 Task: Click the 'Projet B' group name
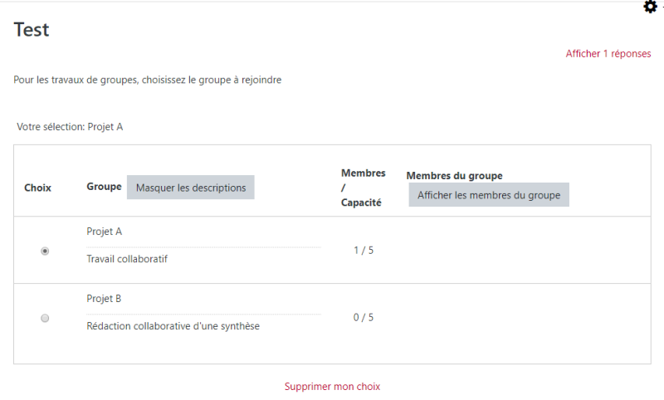coord(105,299)
